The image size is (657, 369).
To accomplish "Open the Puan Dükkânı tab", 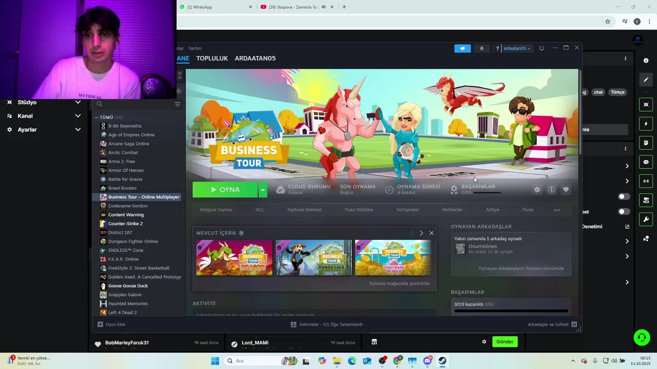I will (x=359, y=210).
